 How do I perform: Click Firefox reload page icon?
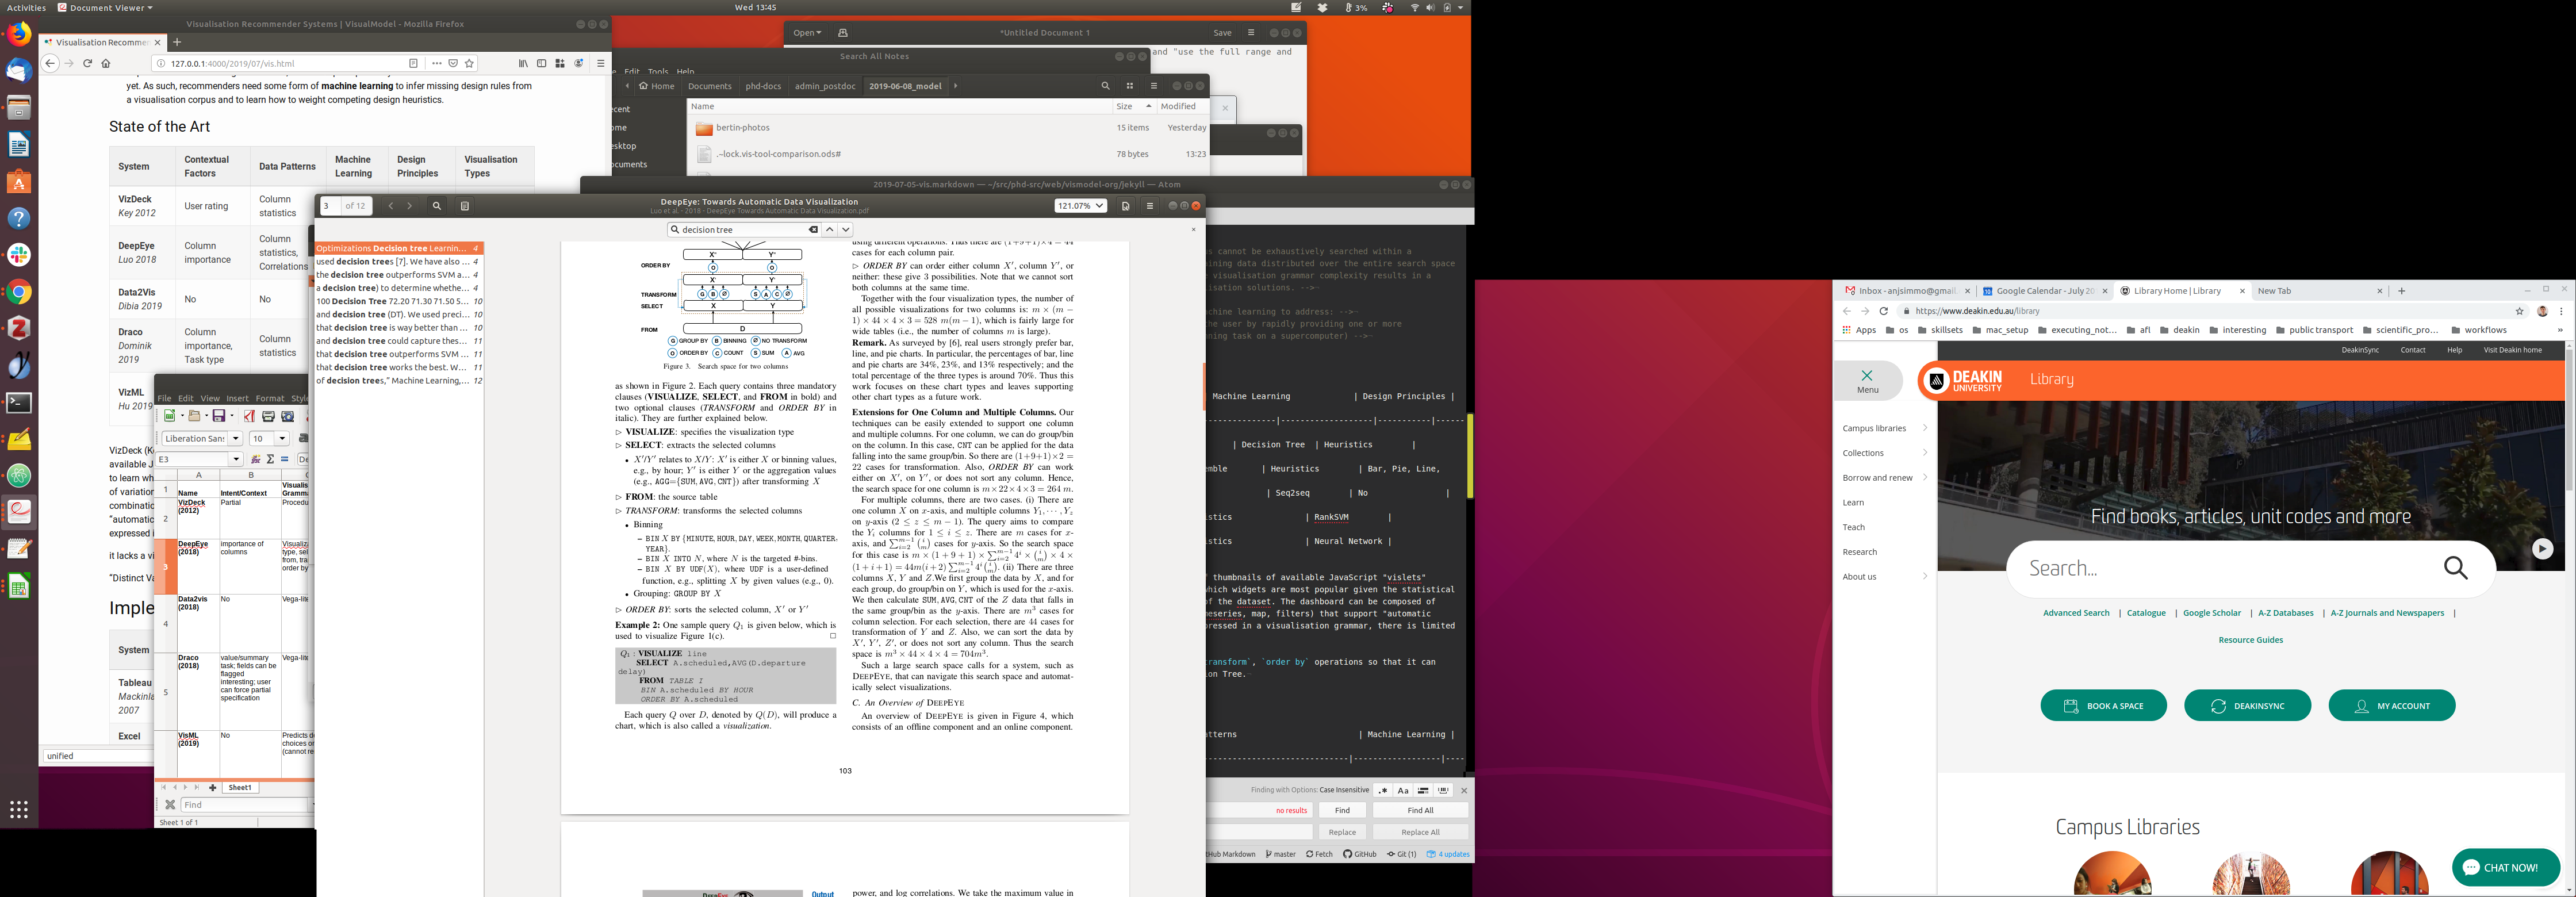(88, 63)
